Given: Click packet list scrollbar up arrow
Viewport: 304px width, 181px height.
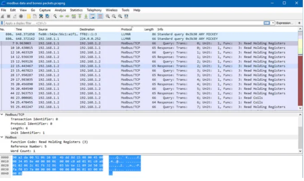Looking at the screenshot, I should pyautogui.click(x=300, y=29).
